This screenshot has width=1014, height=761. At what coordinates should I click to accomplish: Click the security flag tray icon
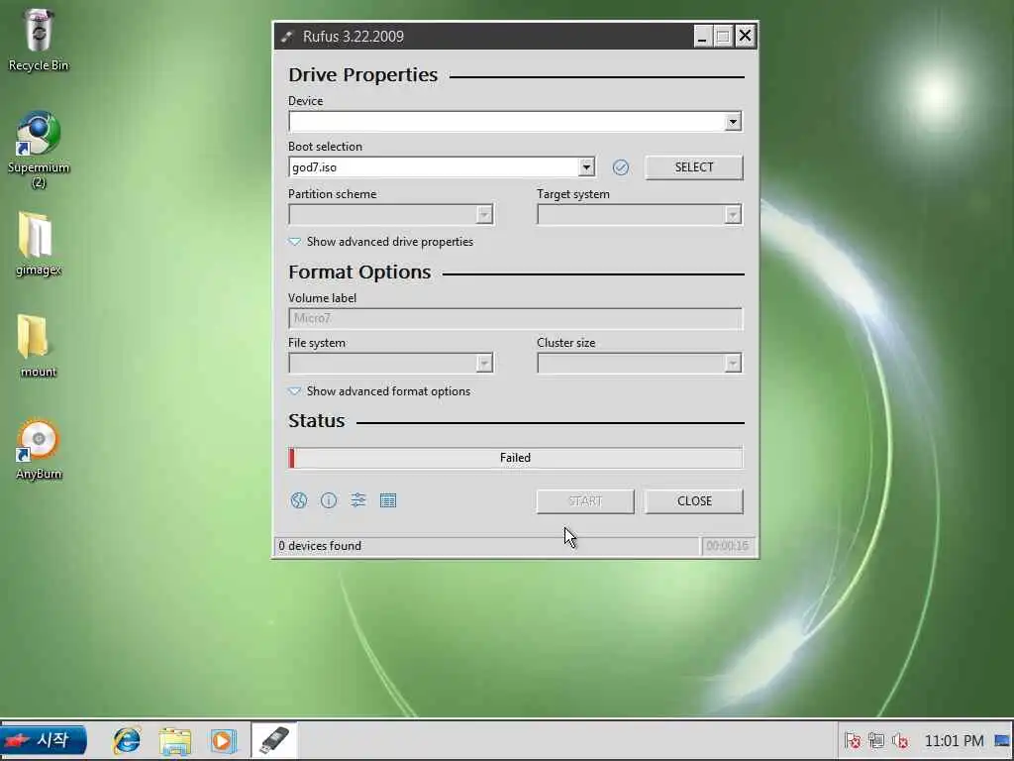click(x=853, y=740)
